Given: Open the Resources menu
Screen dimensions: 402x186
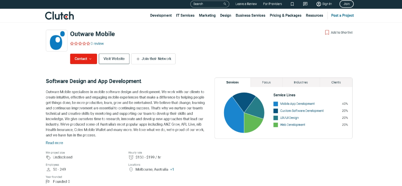Looking at the screenshot, I should 314,16.
